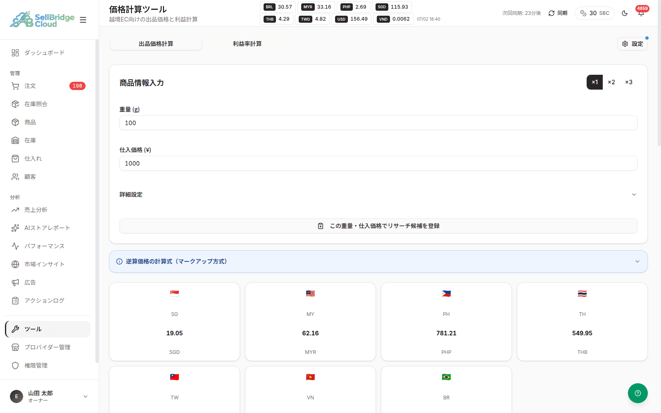Click the sidebar vertical scrollbar
This screenshot has width=661, height=413.
click(97, 202)
